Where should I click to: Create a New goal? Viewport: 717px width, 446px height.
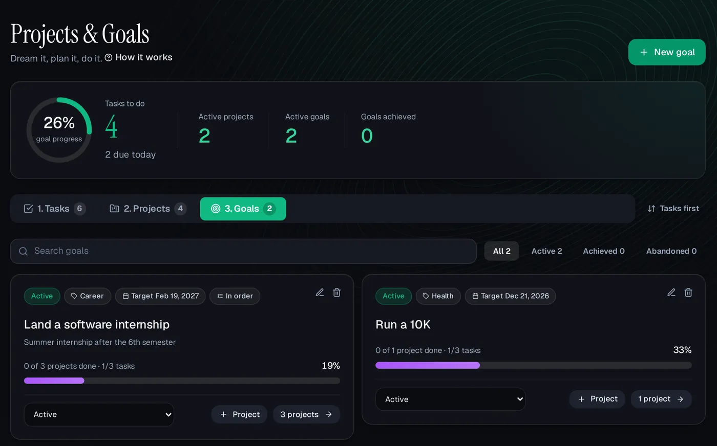click(667, 52)
